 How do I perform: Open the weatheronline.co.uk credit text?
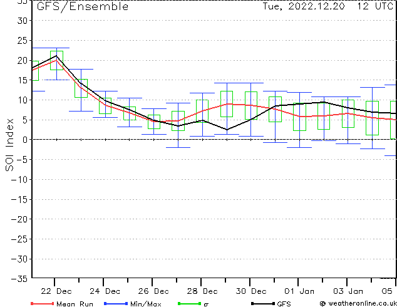(x=358, y=303)
